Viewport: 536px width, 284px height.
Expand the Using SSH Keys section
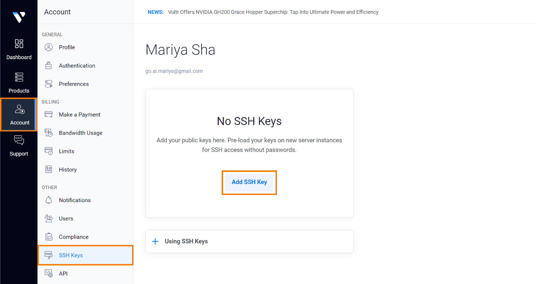pos(249,241)
